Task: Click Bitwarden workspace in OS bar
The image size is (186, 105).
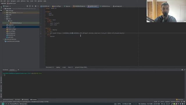Action: point(23,104)
